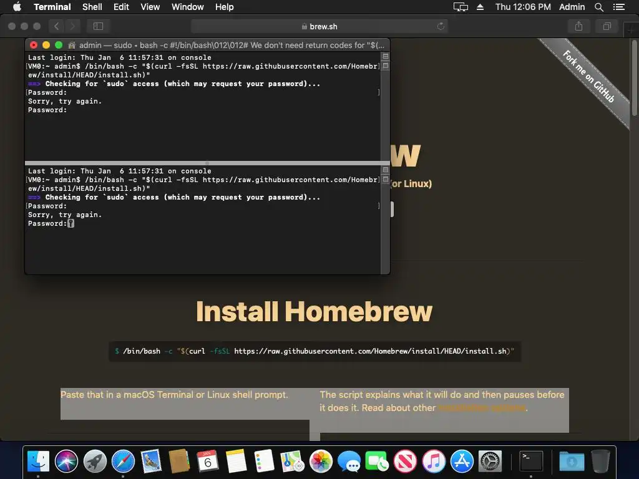Open Music from the Dock
Viewport: 639px width, 479px height.
pyautogui.click(x=434, y=462)
